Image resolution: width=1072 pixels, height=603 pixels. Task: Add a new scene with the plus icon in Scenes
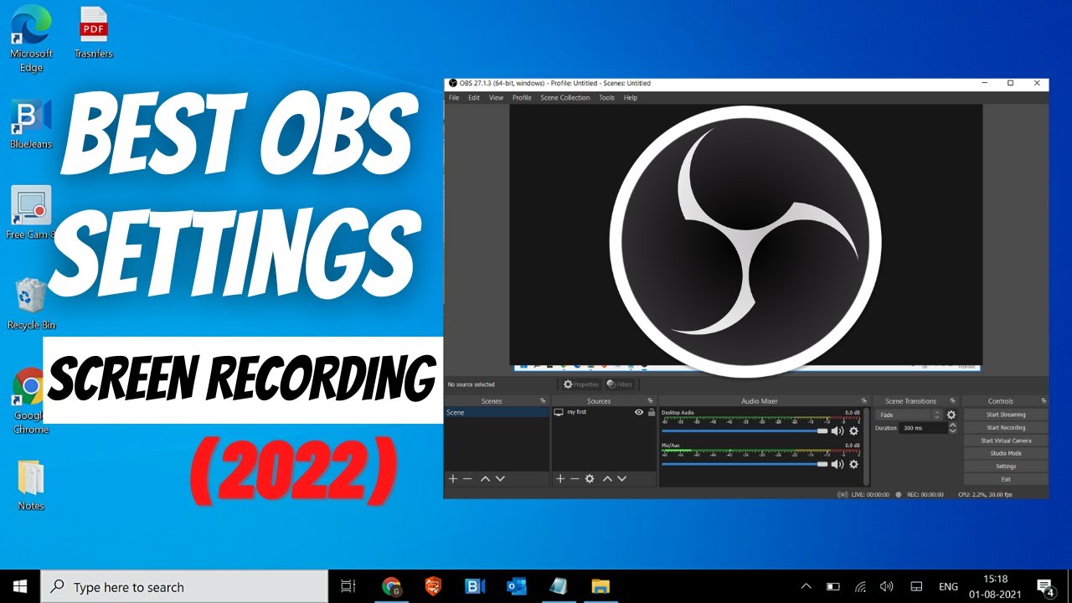453,478
